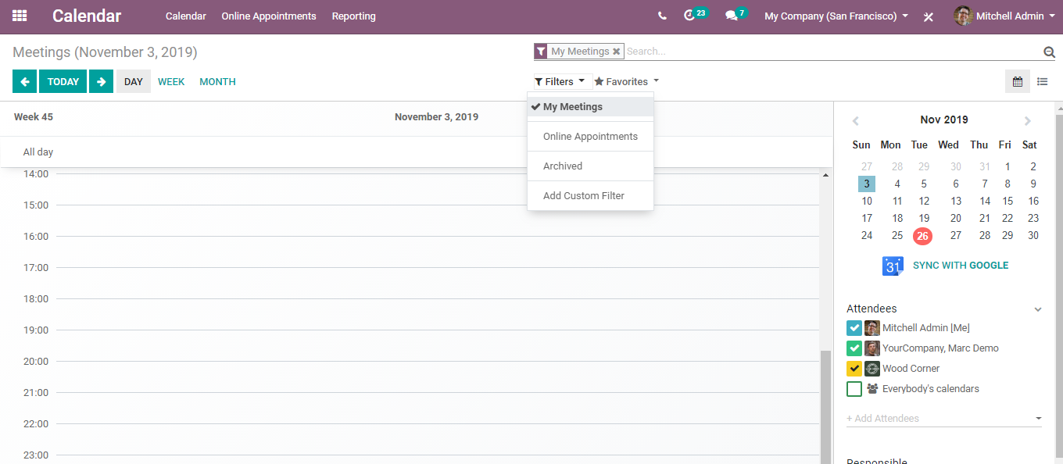Screen dimensions: 1063x464
Task: Go to next day arrow button
Action: coord(101,81)
